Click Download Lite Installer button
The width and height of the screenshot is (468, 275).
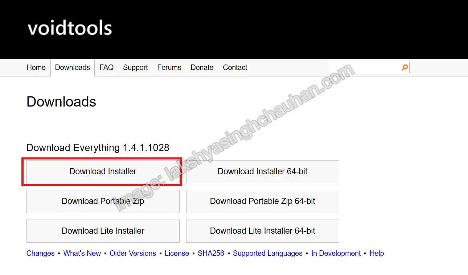pos(103,231)
